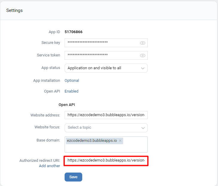Click the Website focus label
Viewport: 218px width, 186px height.
pyautogui.click(x=47, y=127)
